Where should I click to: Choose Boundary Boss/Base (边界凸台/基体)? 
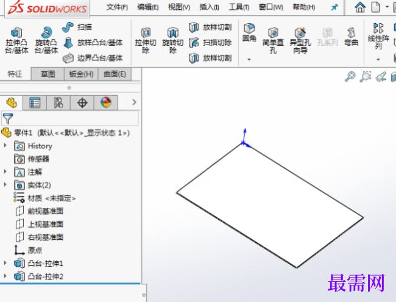pyautogui.click(x=93, y=58)
